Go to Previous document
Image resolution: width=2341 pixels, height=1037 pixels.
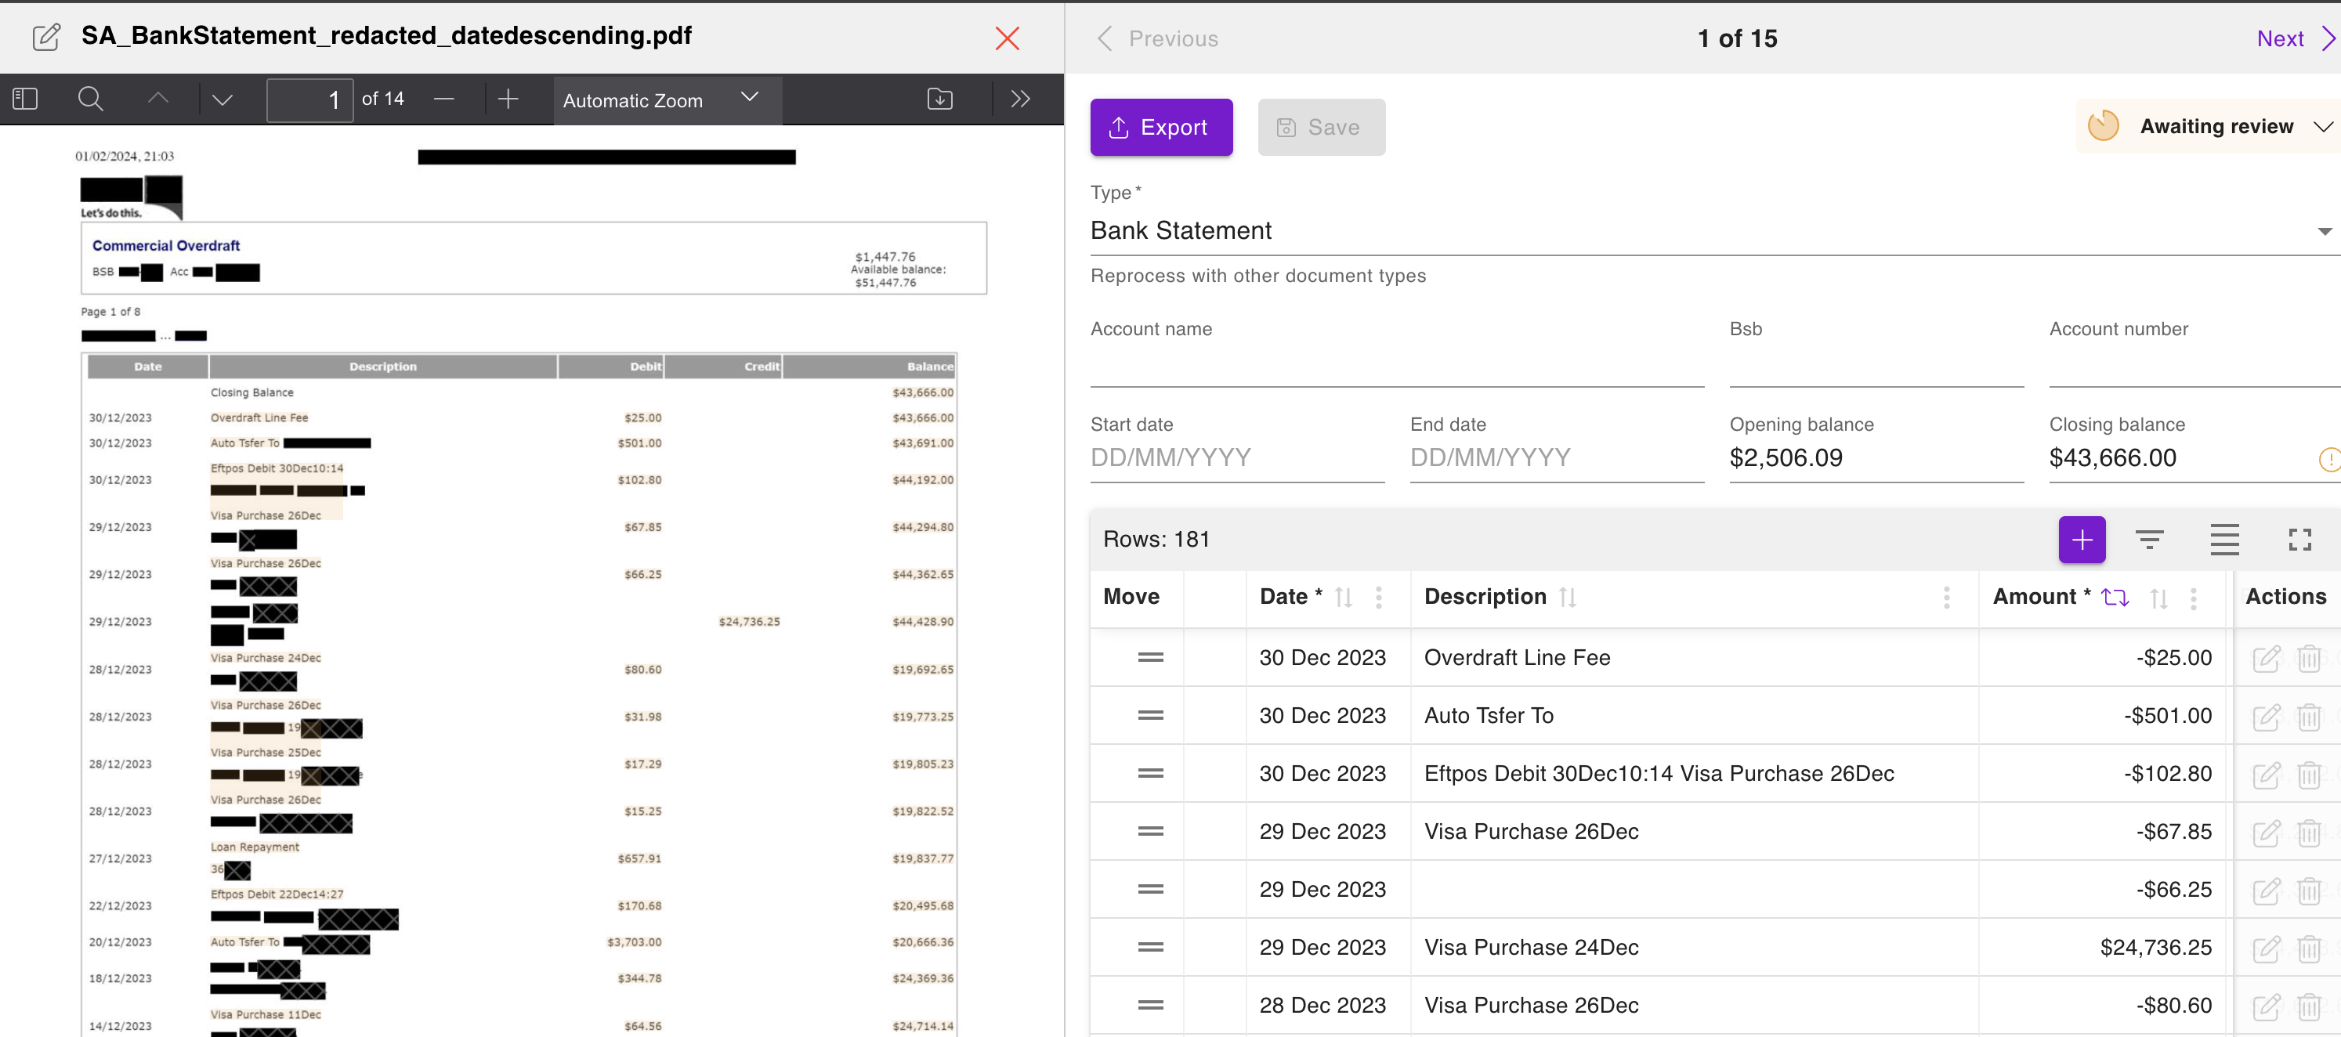pyautogui.click(x=1157, y=38)
